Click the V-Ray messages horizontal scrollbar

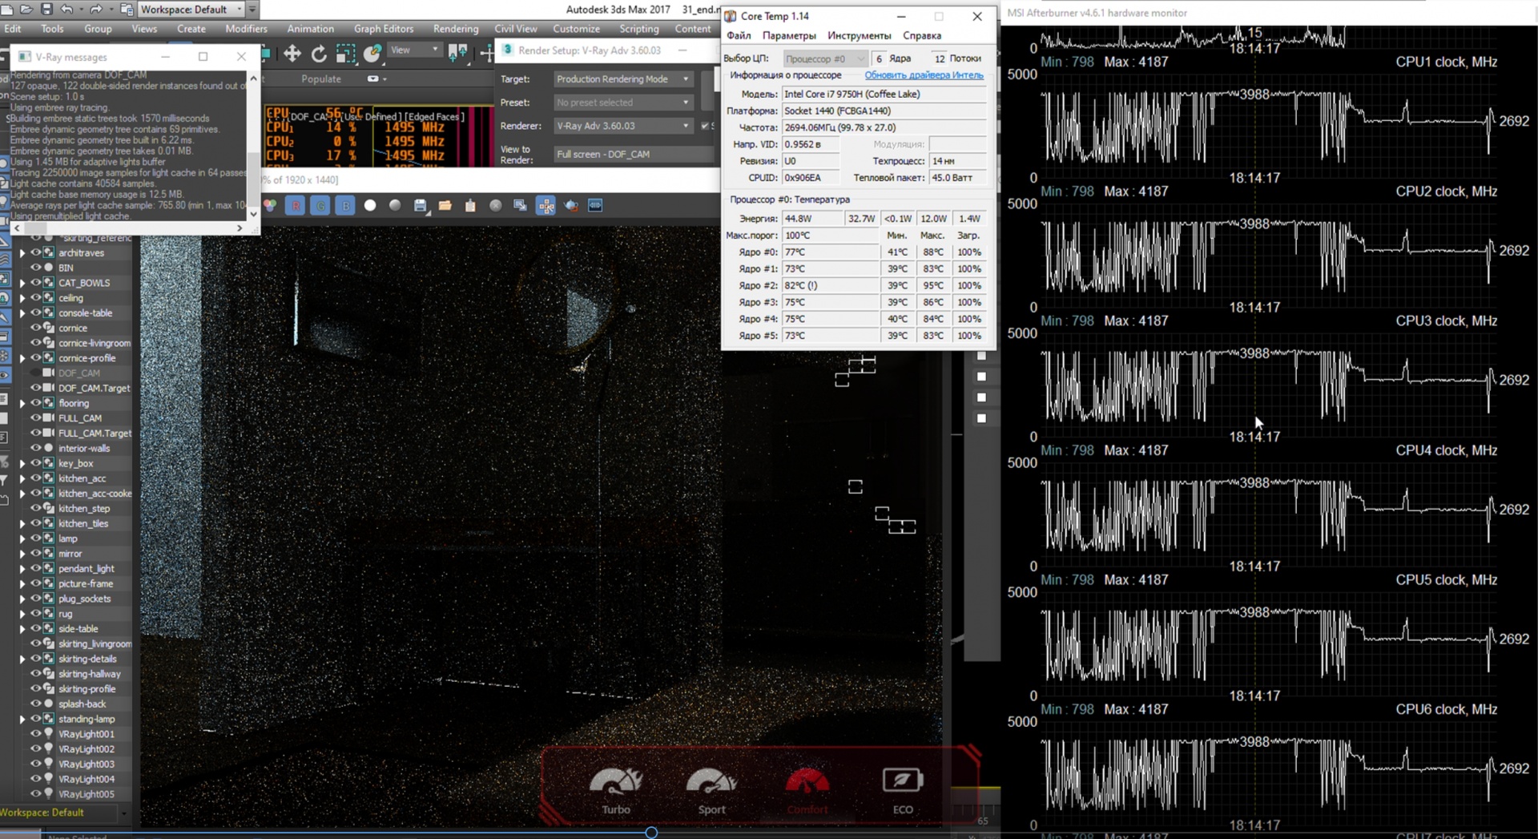pyautogui.click(x=128, y=228)
